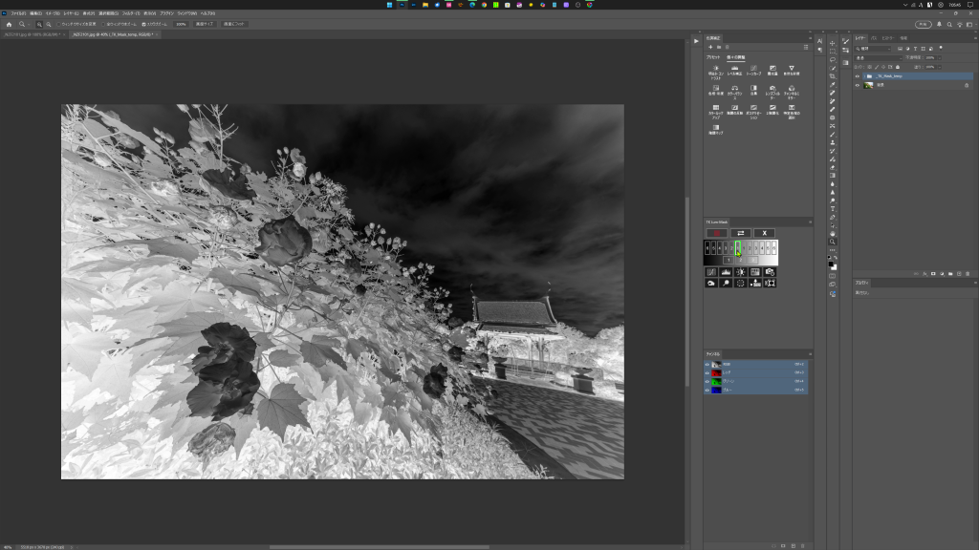Click the X button in TK Lum-Mask panel
979x550 pixels.
[x=764, y=233]
